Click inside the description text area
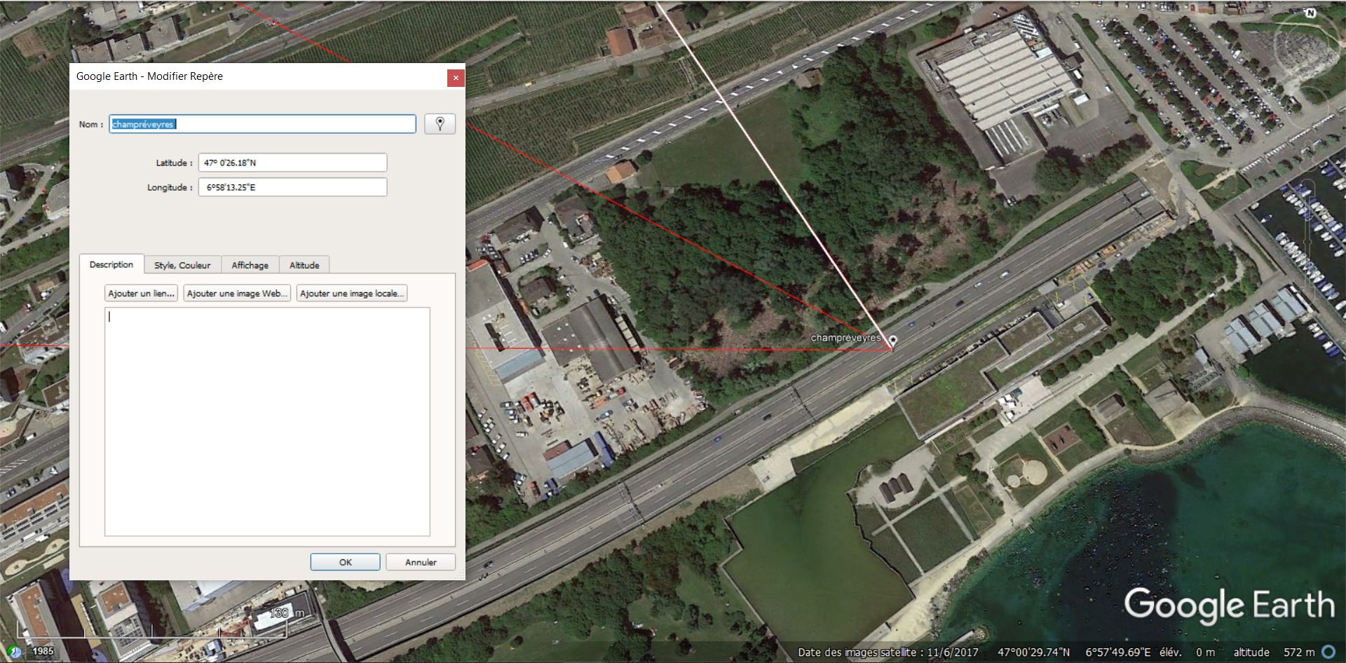Image resolution: width=1346 pixels, height=663 pixels. (267, 421)
